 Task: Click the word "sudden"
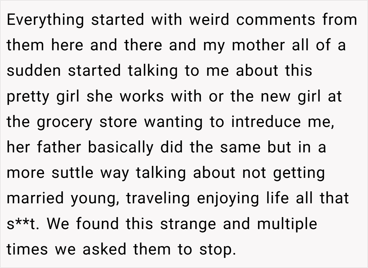pos(33,71)
